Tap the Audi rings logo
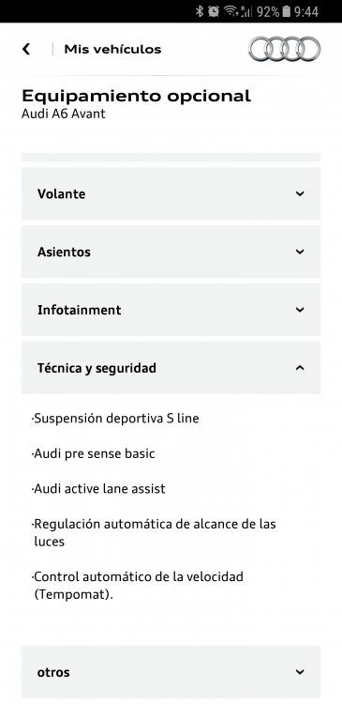 [285, 49]
